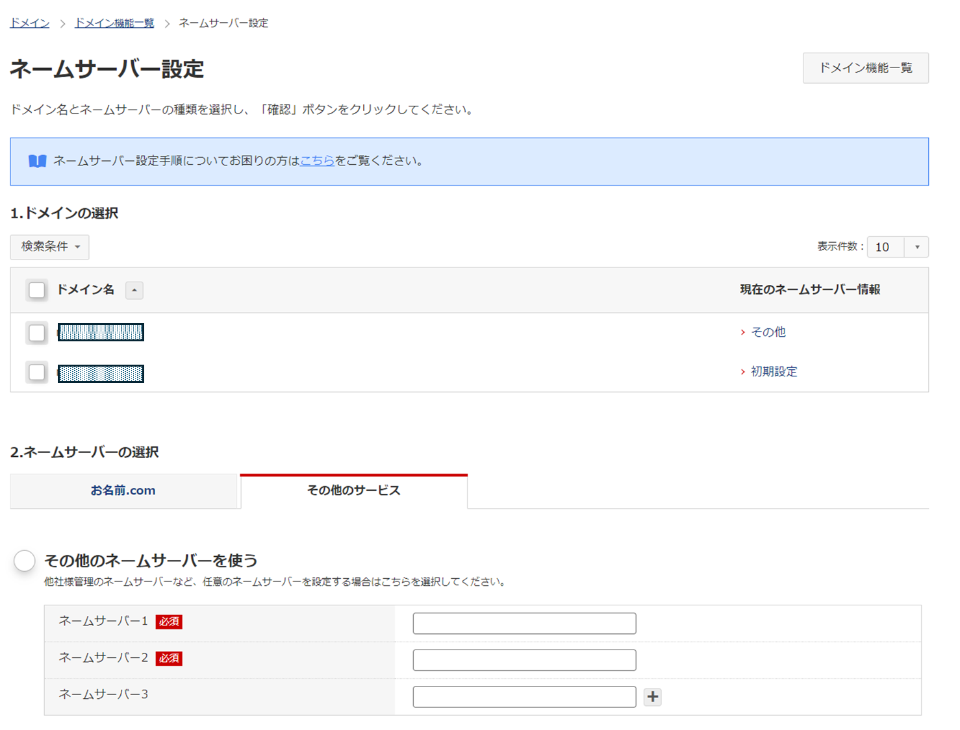Open the 表示件数 dropdown showing 10
The image size is (960, 730).
tap(898, 247)
